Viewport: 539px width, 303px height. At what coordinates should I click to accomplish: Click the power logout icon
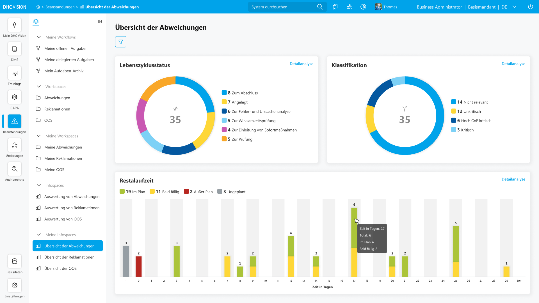tap(530, 7)
